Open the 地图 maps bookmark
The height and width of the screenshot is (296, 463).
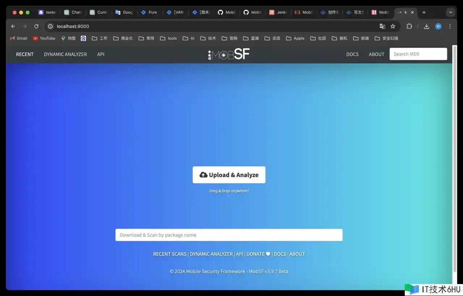(x=68, y=38)
